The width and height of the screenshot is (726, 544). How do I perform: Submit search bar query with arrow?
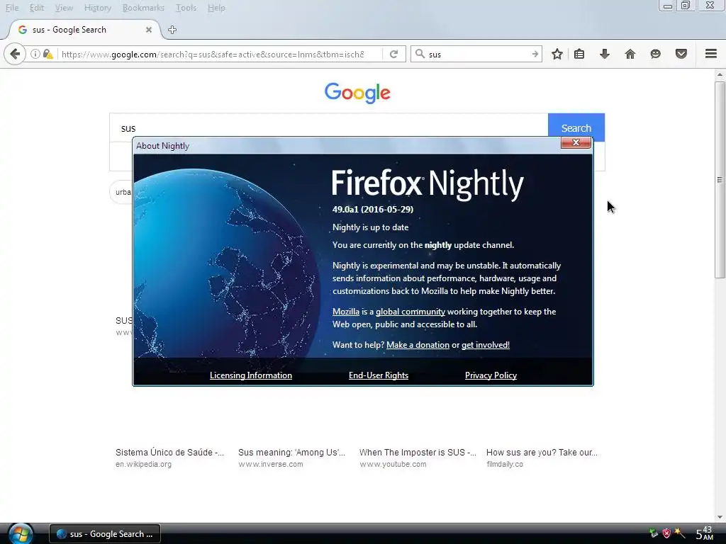535,54
